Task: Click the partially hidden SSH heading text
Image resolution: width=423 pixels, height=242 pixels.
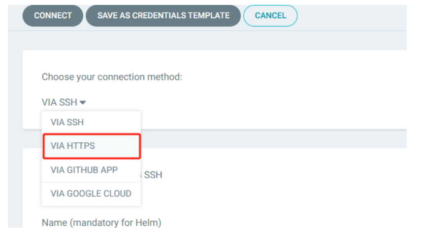Action: click(x=152, y=175)
